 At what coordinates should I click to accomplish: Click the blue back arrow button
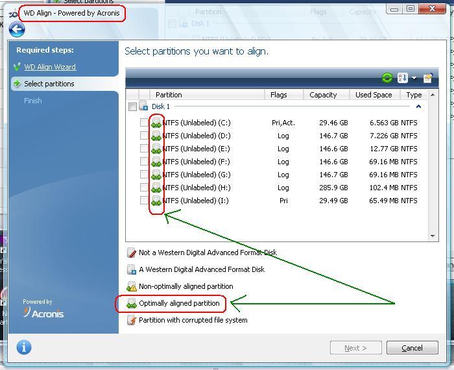click(x=17, y=30)
